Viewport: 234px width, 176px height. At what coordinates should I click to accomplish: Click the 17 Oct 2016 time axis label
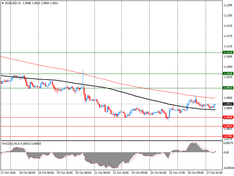(8, 173)
